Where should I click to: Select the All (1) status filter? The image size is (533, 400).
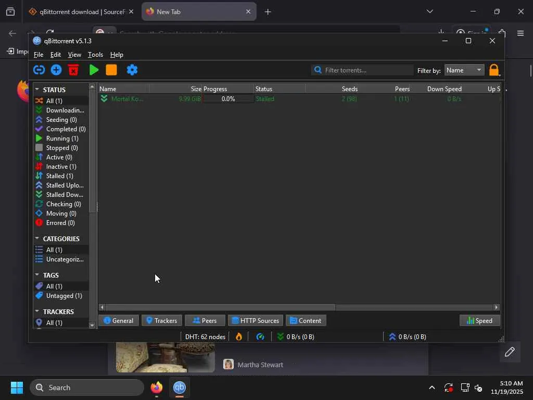(x=61, y=101)
